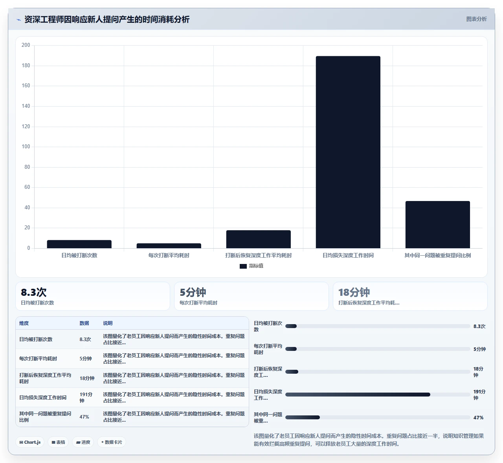This screenshot has height=463, width=503.
Task: Click the 说明 column header
Action: point(108,323)
